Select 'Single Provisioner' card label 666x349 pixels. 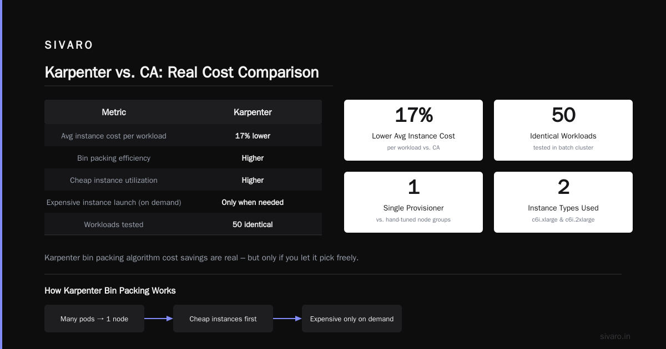413,208
